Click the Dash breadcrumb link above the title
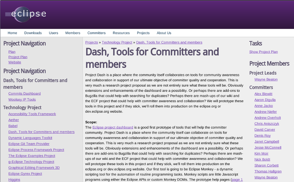This screenshot has height=182, width=294. 169,42
